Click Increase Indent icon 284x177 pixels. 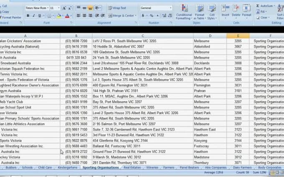point(102,15)
